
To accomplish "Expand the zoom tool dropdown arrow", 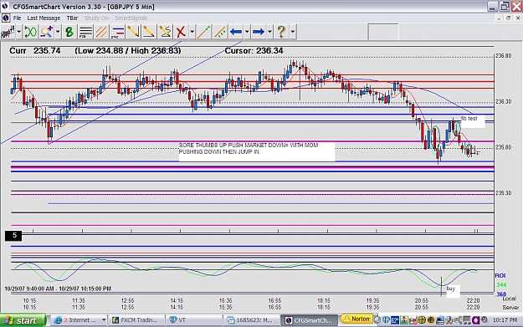I will coord(58,32).
